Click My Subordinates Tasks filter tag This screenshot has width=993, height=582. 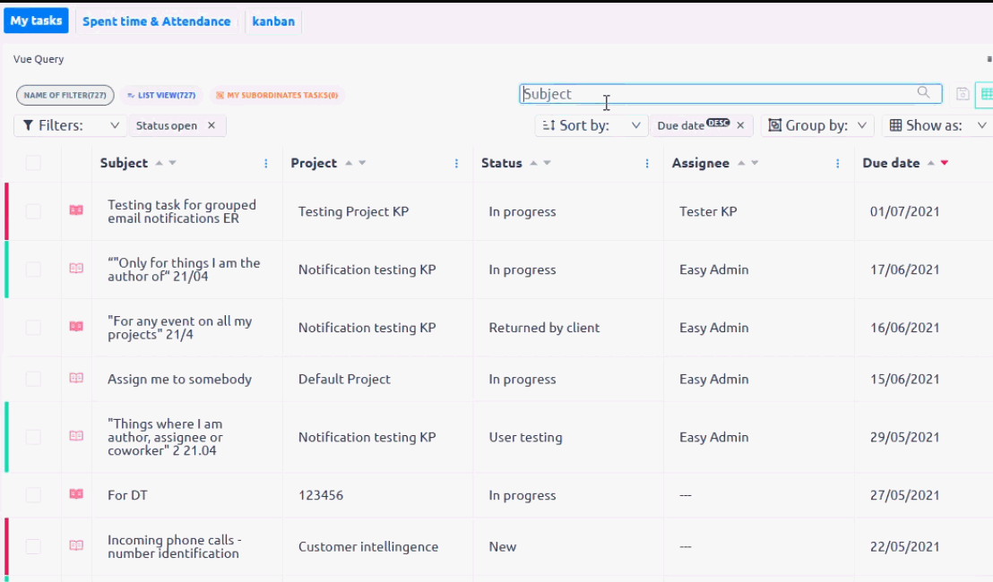(x=277, y=95)
